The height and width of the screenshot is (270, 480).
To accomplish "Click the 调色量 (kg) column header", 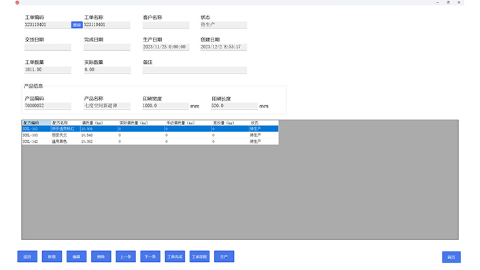I will (x=99, y=122).
